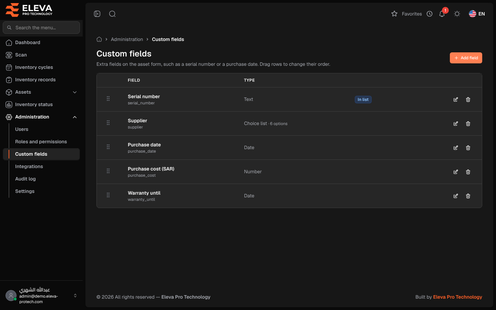Open Inventory status page
Image resolution: width=496 pixels, height=310 pixels.
pyautogui.click(x=41, y=104)
